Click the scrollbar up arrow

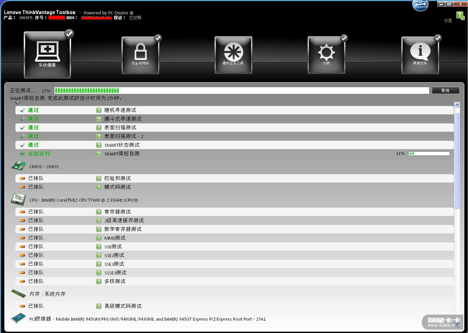point(457,105)
